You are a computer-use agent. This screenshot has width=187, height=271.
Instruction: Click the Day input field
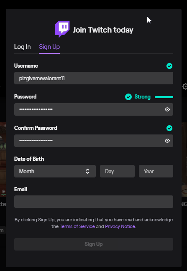coord(117,171)
